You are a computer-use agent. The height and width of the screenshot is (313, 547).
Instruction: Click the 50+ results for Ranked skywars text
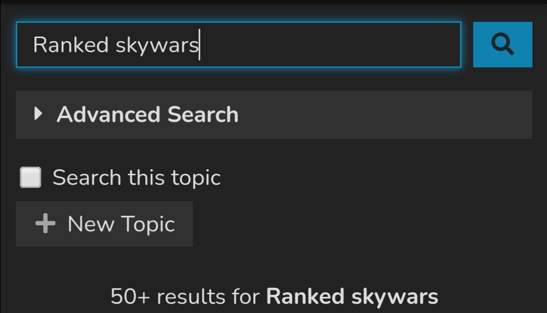[274, 297]
